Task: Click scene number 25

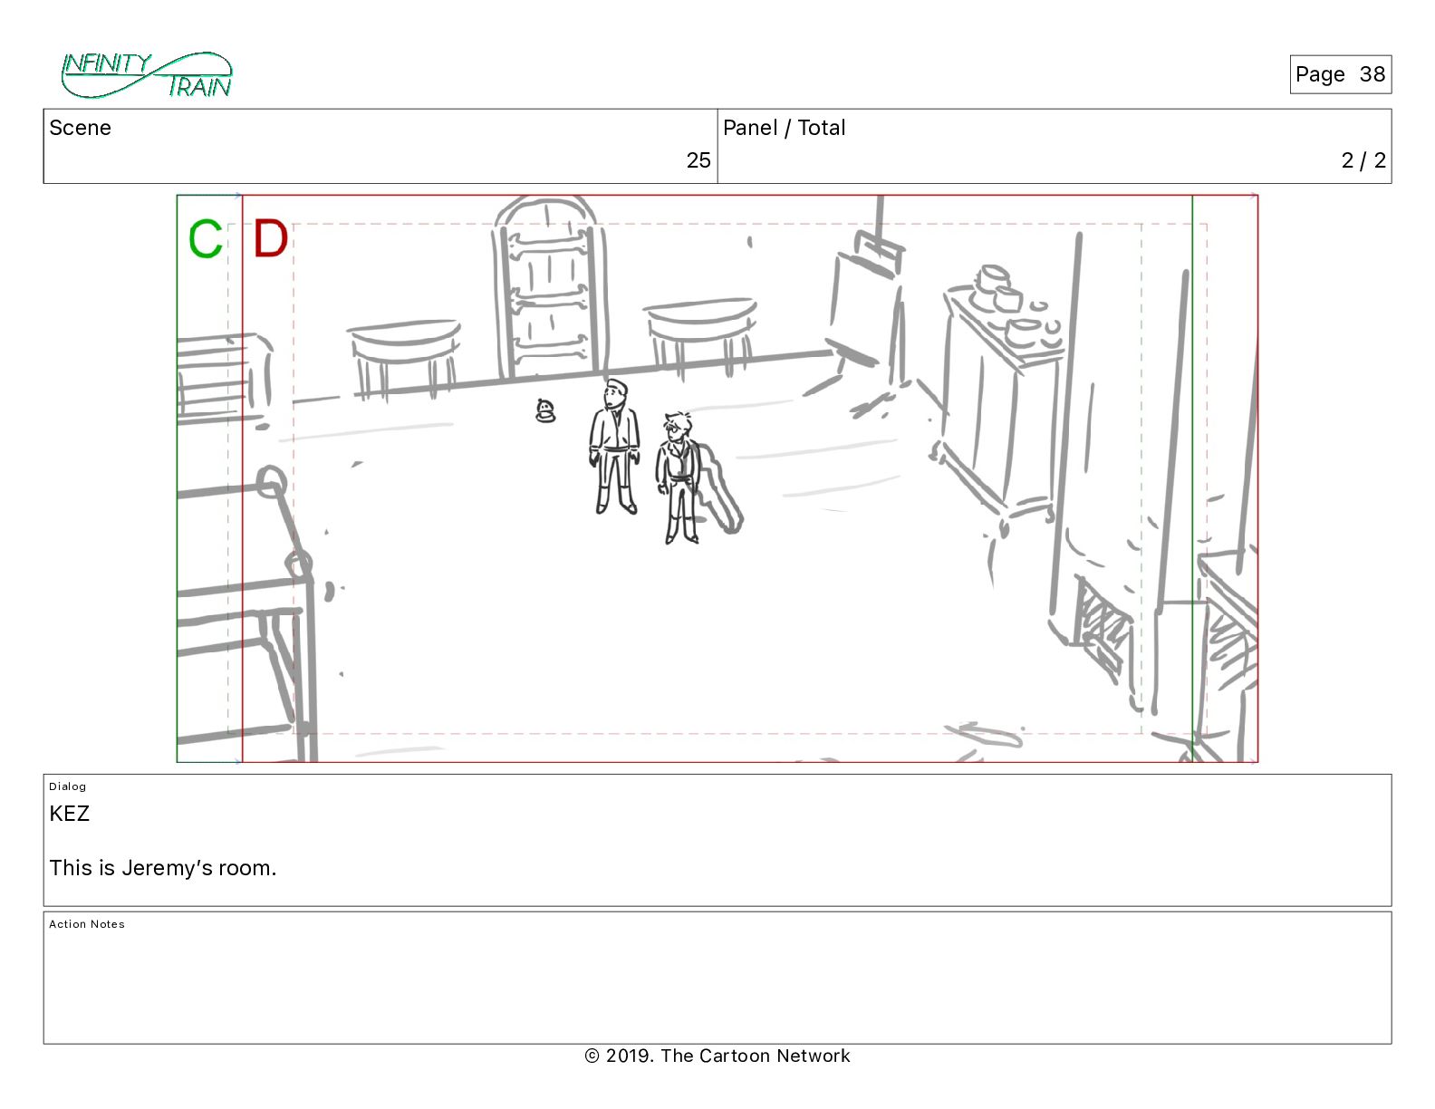Action: [698, 160]
